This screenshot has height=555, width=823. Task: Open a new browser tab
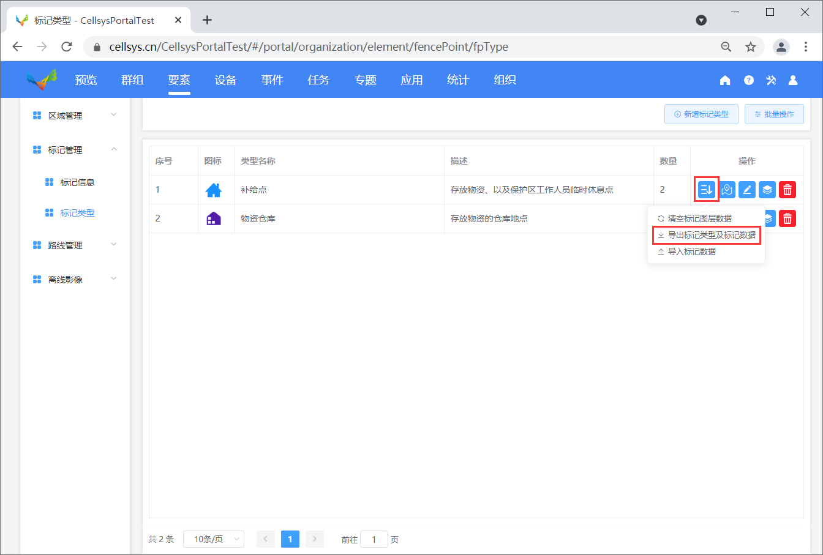(x=207, y=20)
